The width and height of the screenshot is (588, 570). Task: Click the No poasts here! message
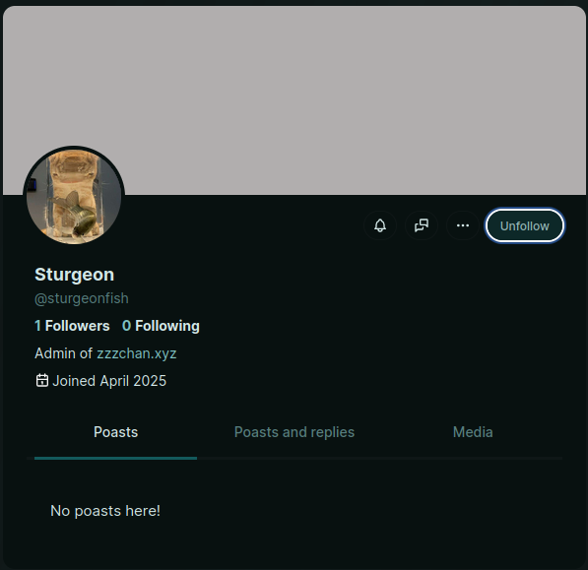(x=105, y=511)
